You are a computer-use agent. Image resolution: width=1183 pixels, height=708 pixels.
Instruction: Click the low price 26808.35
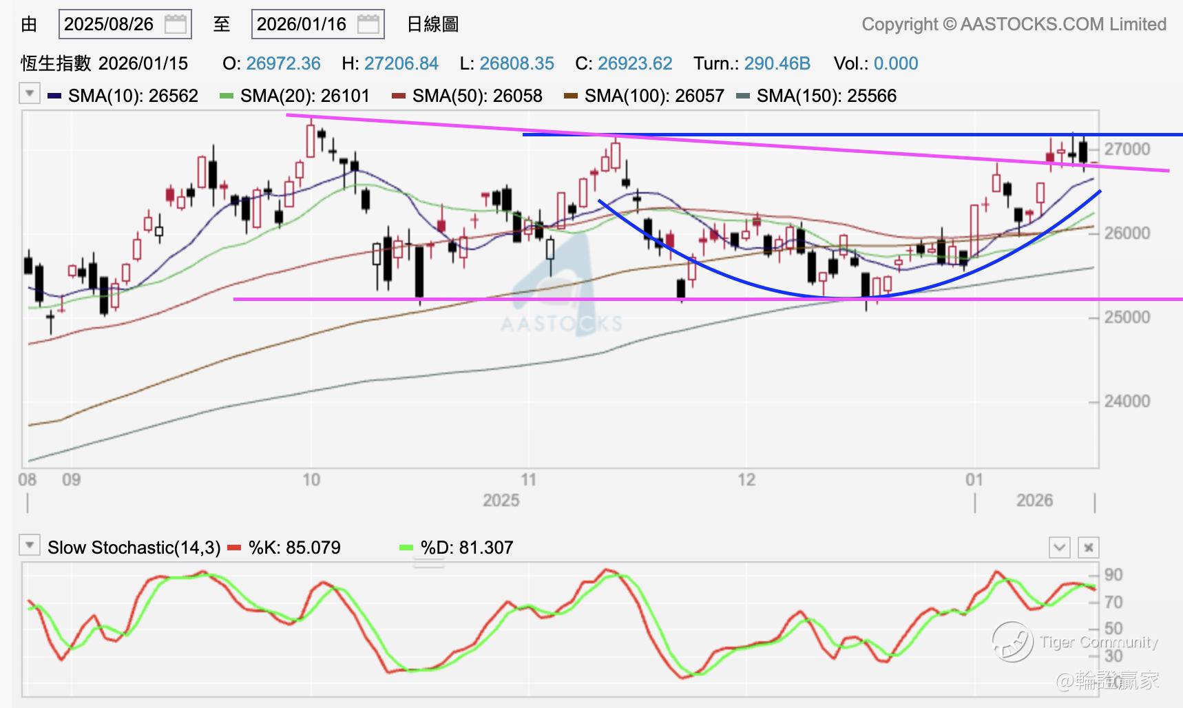pos(516,63)
